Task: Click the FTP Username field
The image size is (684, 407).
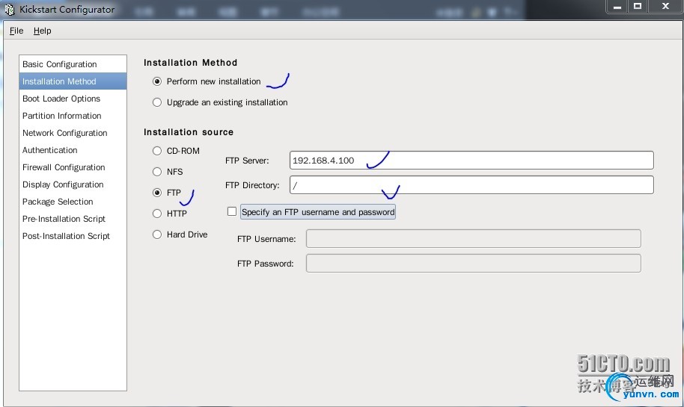Action: tap(473, 238)
